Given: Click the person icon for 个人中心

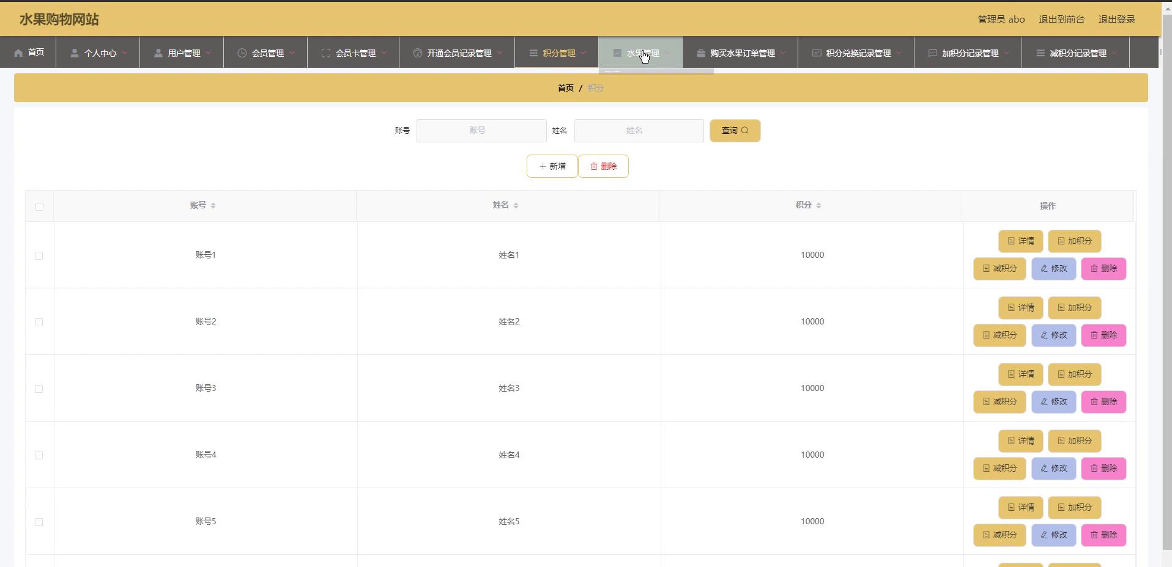Looking at the screenshot, I should [74, 53].
